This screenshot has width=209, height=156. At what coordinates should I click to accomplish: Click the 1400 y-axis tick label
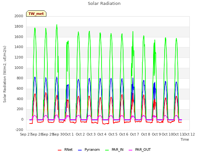tap(19, 47)
